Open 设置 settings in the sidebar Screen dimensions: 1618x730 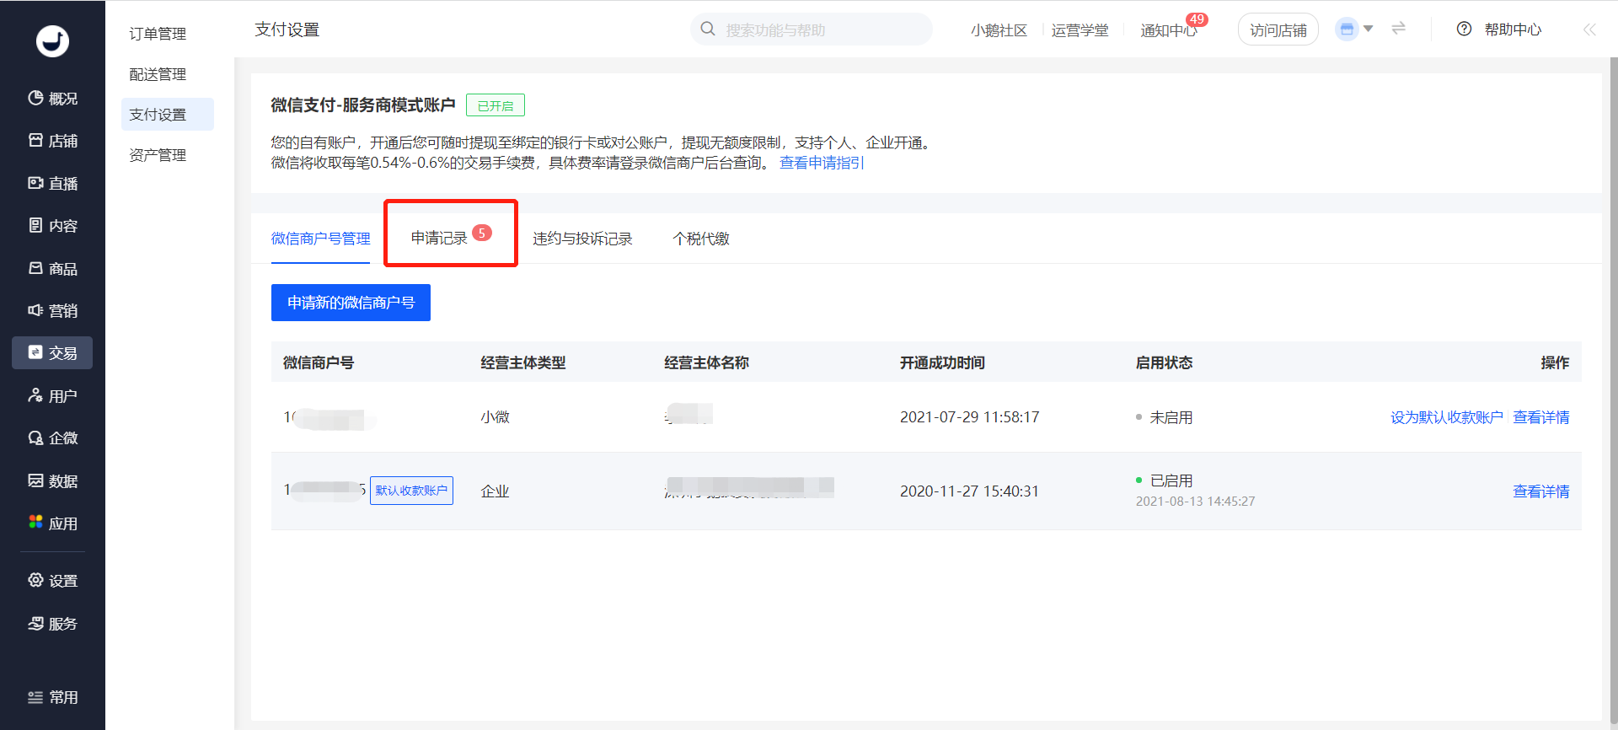pyautogui.click(x=52, y=581)
